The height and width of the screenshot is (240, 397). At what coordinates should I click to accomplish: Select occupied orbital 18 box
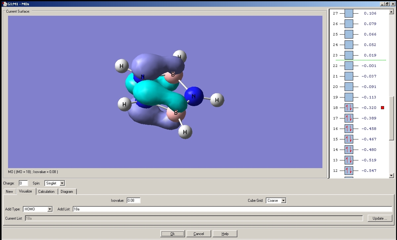[x=349, y=108]
